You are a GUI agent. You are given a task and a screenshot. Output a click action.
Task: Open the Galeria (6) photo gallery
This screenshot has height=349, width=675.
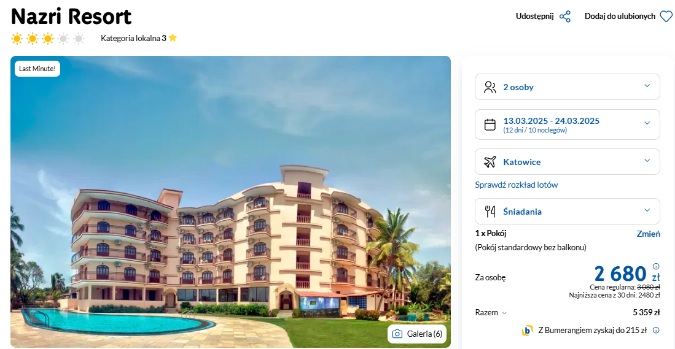417,334
